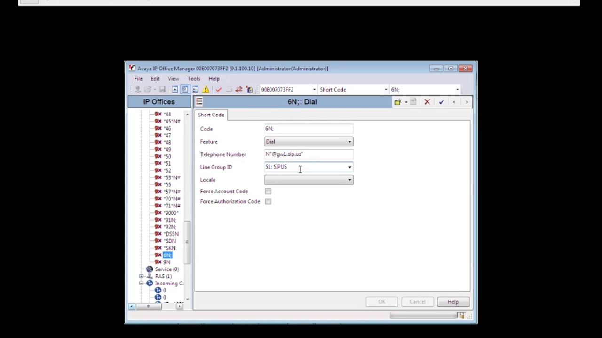Select the *DSSN short code in tree
Viewport: 602px width, 338px height.
[171, 234]
